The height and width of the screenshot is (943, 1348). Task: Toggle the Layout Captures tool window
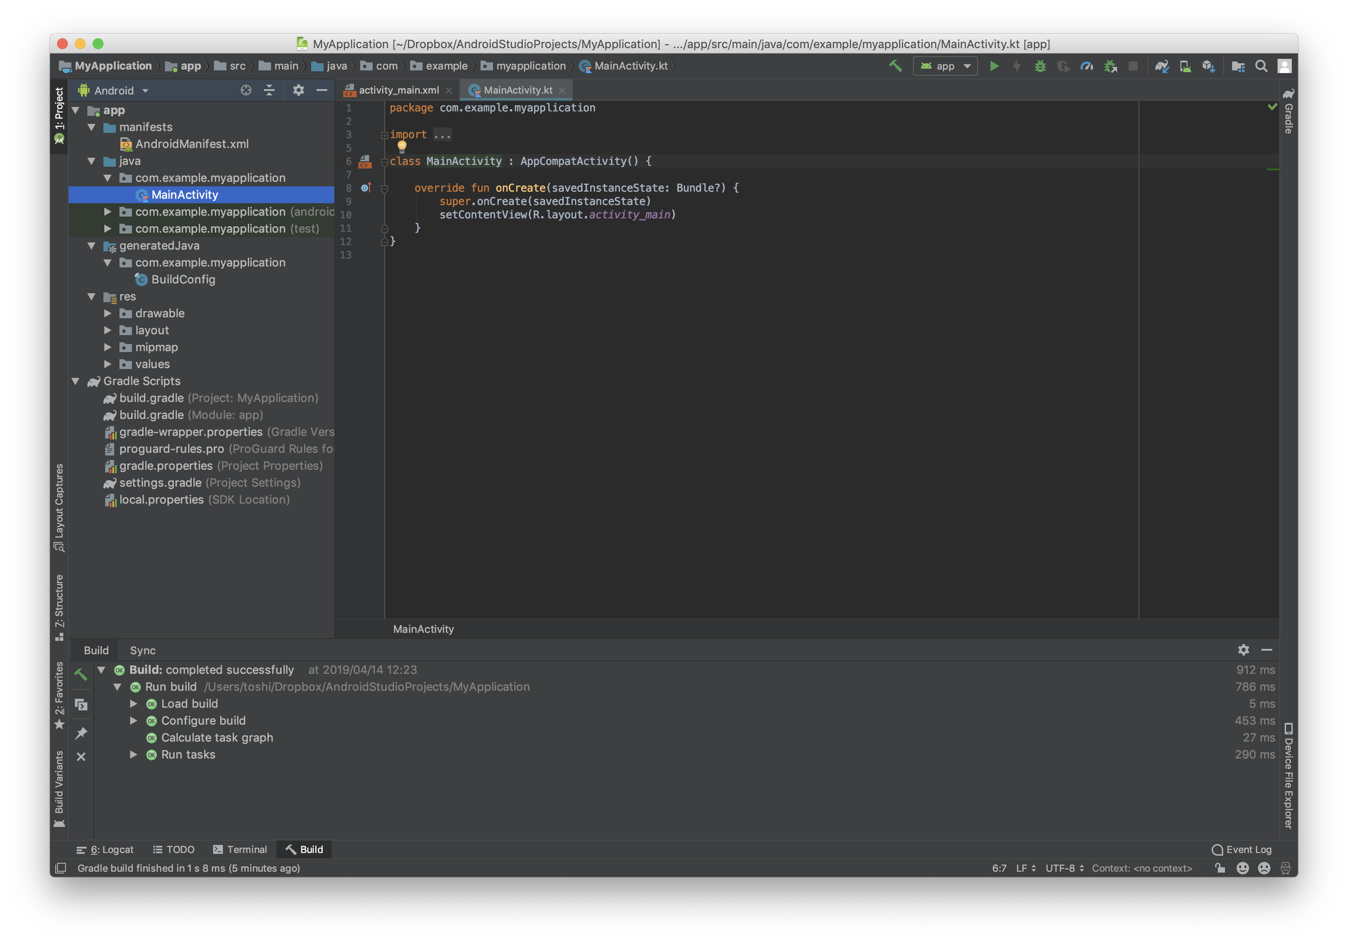point(59,508)
